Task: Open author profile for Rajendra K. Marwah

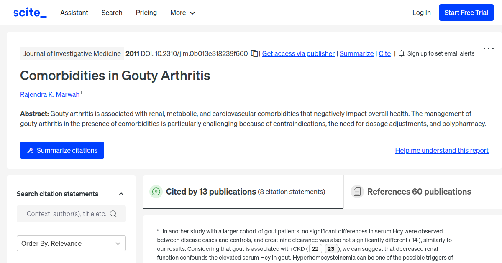Action: (50, 94)
